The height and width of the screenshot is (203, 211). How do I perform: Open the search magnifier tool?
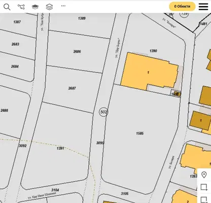7,7
